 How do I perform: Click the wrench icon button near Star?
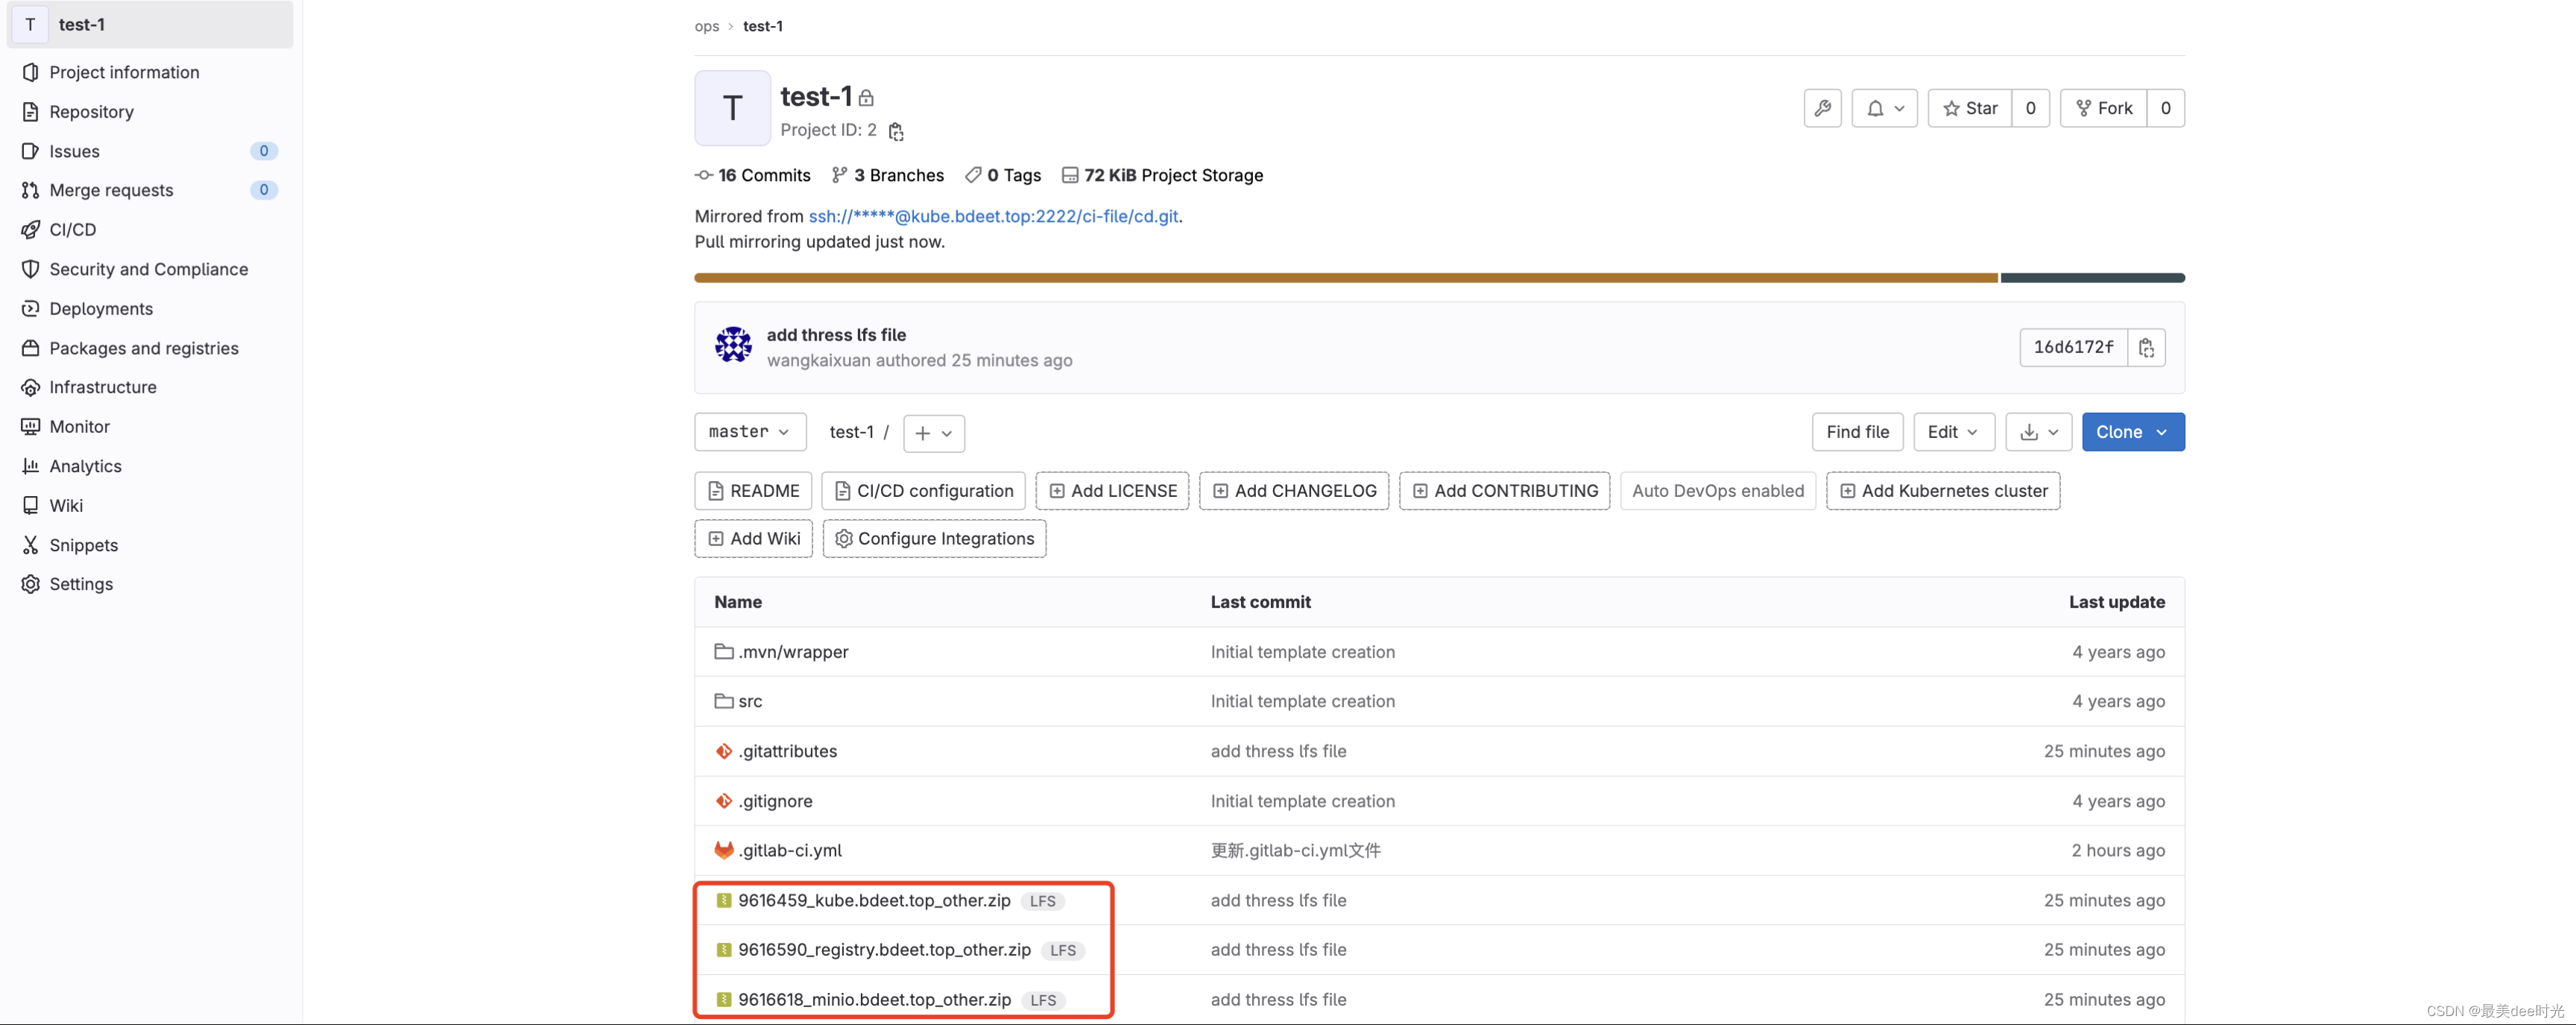[1822, 108]
